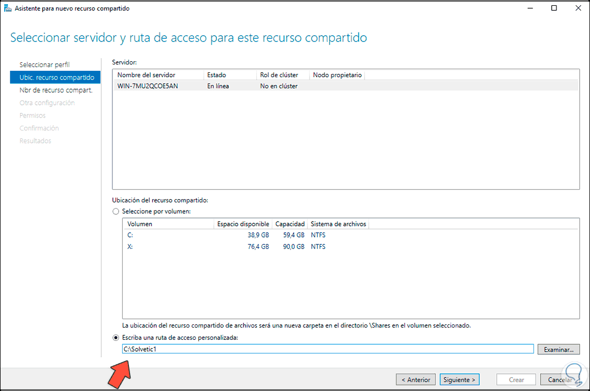Click the custom path field showing C:\Solvetic1

(327, 348)
